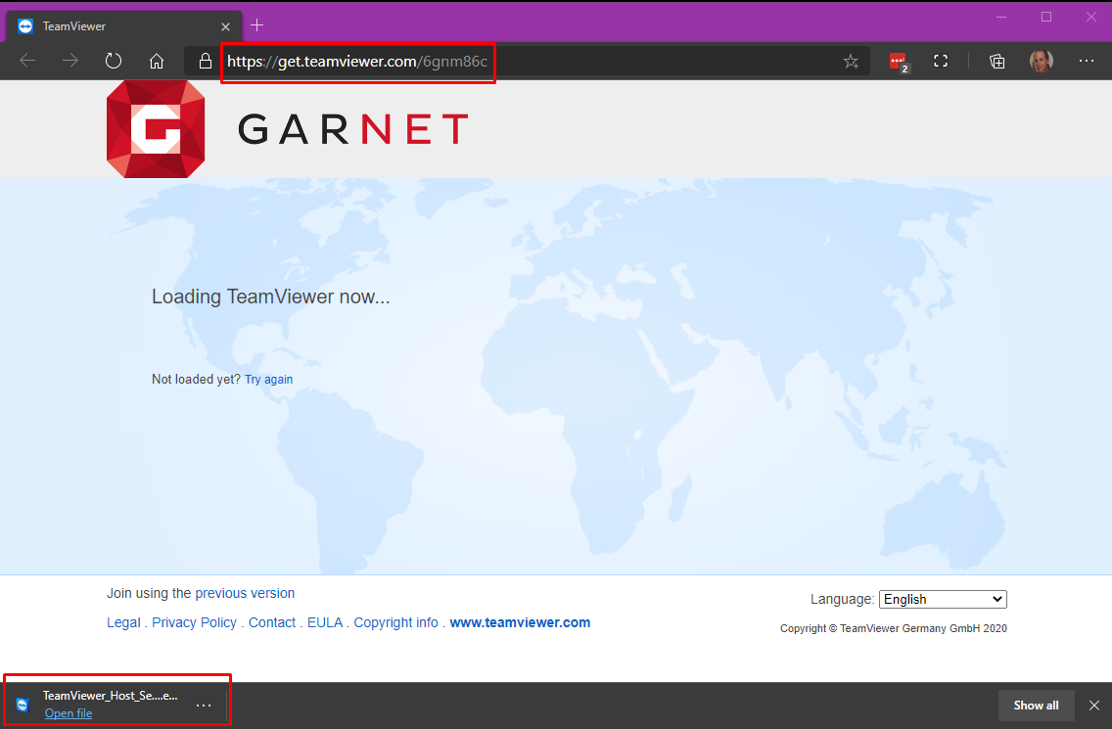Click the user profile avatar

[x=1041, y=62]
